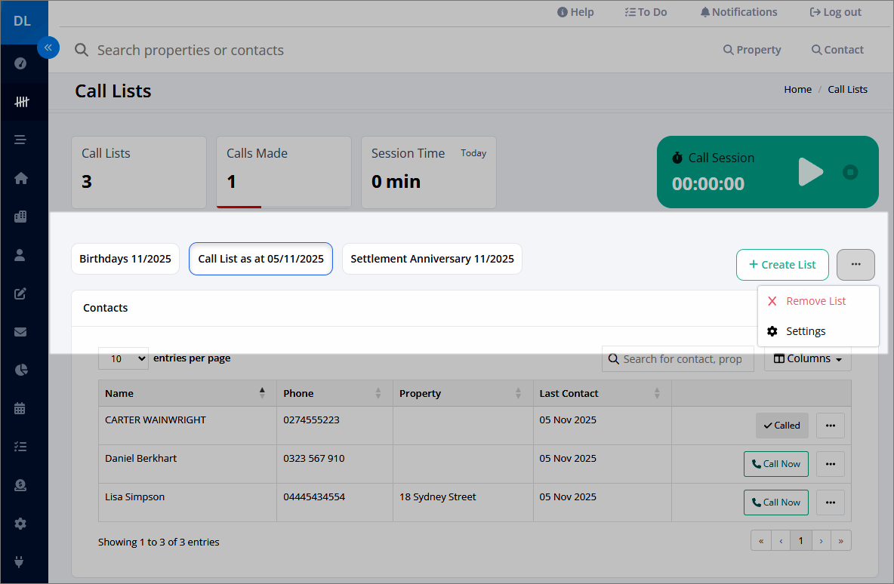Open the pie chart reports icon in the sidebar
The width and height of the screenshot is (894, 584).
pos(20,370)
